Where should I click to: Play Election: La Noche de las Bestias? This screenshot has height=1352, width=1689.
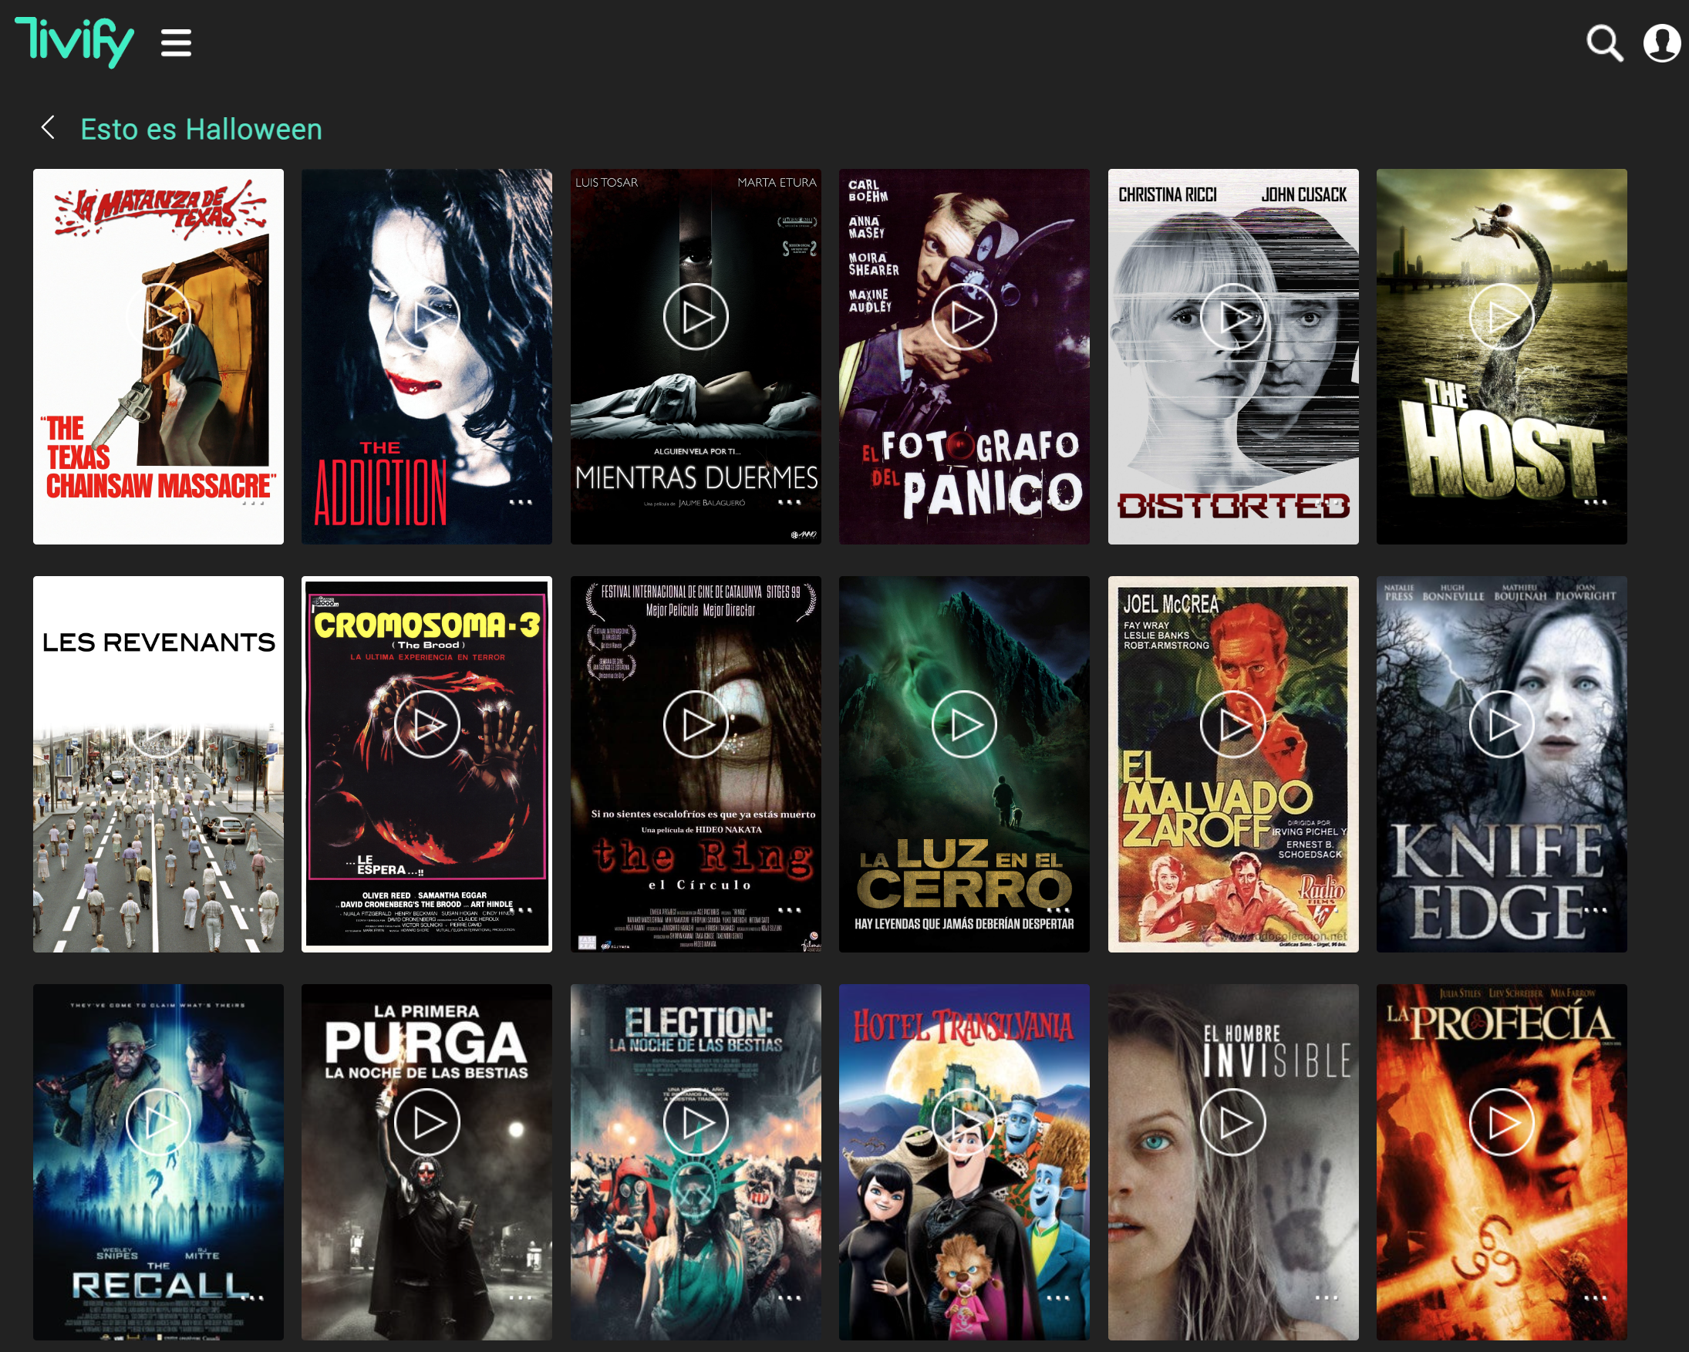(696, 1122)
